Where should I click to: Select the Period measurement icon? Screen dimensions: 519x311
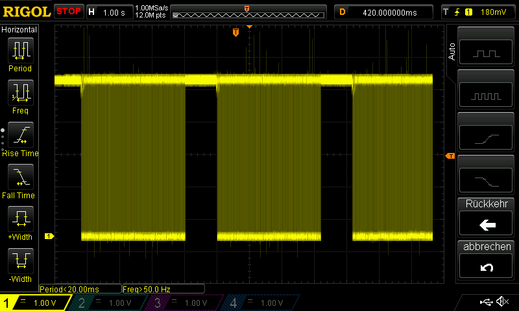(21, 51)
